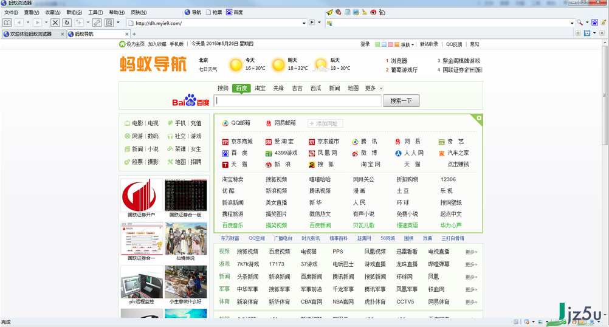609x327 pixels.
Task: Close the 蚂蚁导航 tab
Action: (x=126, y=34)
